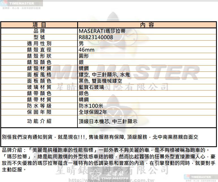Click the 圓形 case shape value

click(x=84, y=56)
